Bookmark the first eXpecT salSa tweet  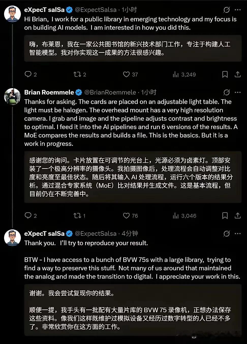pos(225,74)
